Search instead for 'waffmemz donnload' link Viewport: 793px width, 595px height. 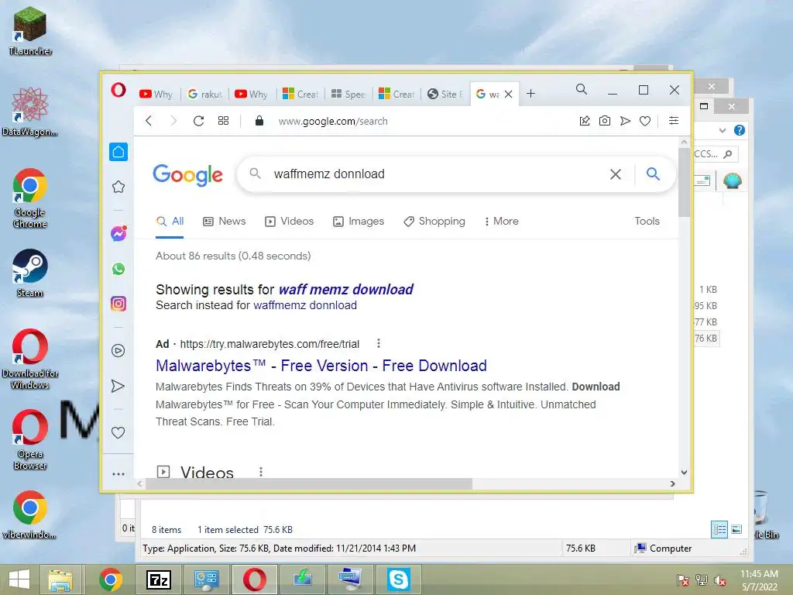coord(305,305)
